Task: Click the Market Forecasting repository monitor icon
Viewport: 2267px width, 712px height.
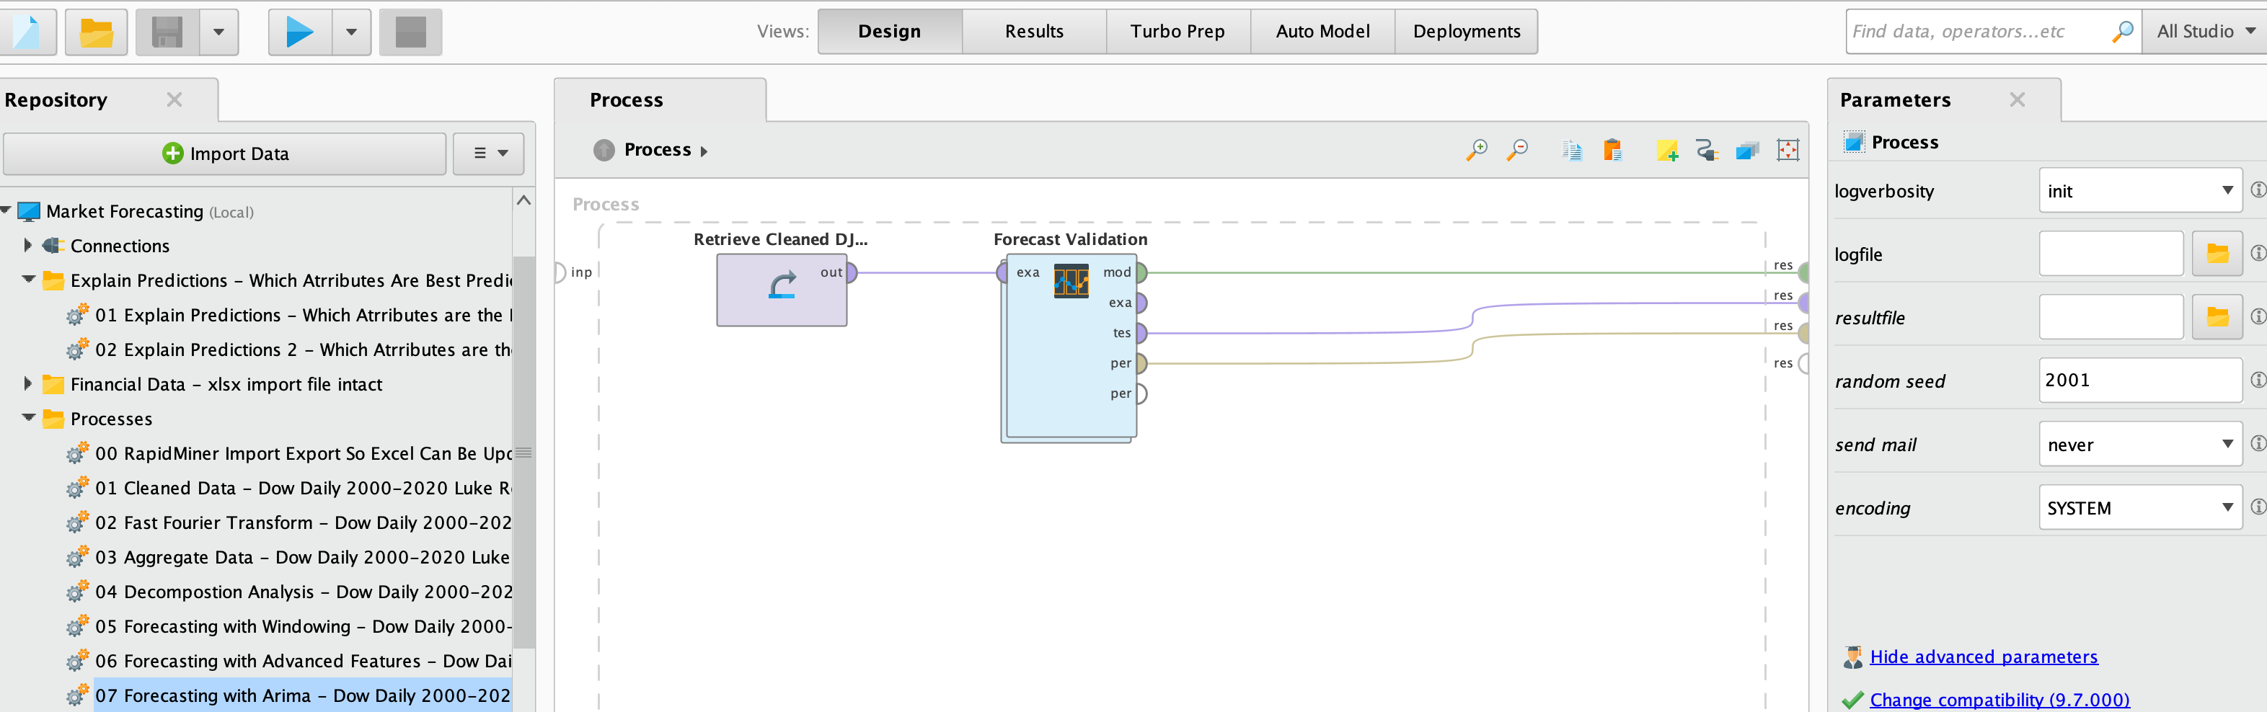Action: pos(29,211)
